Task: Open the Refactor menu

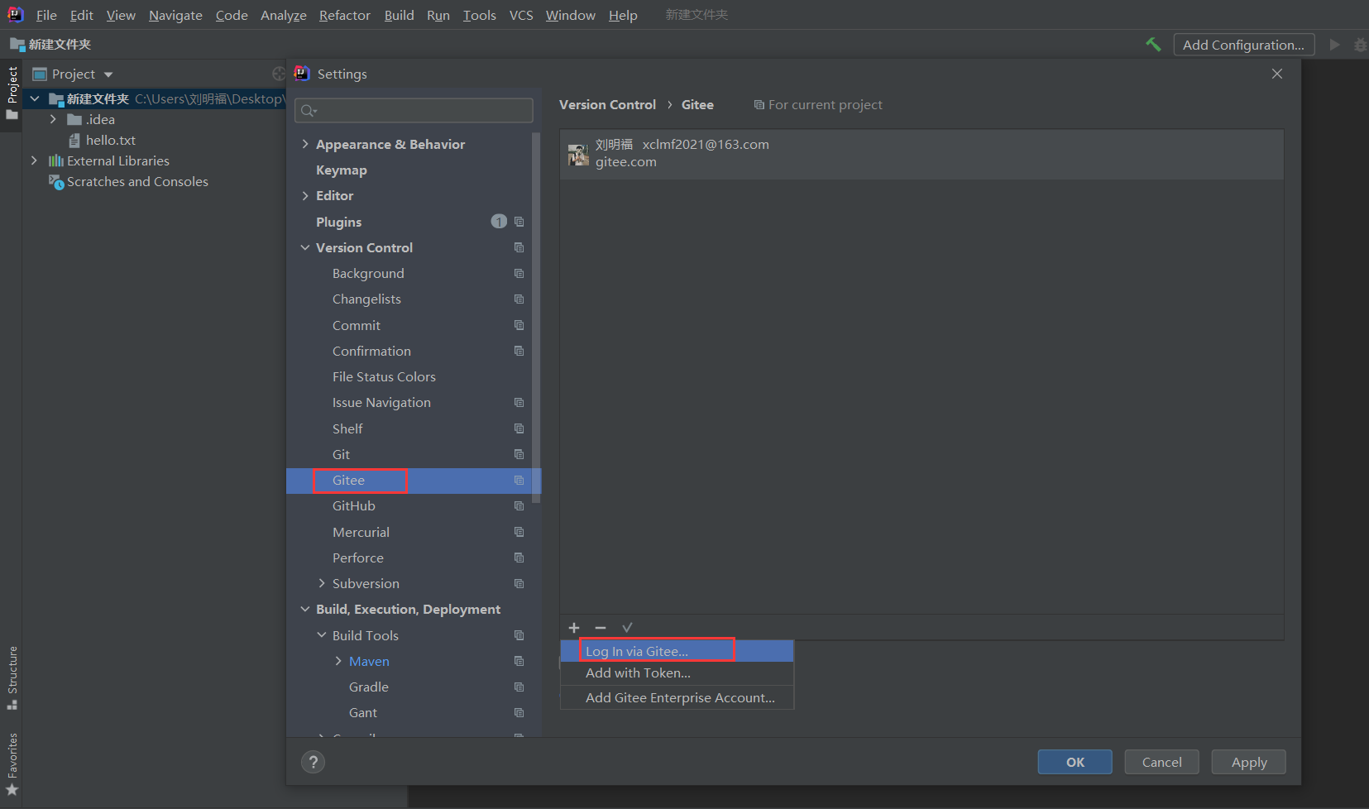Action: (x=345, y=15)
